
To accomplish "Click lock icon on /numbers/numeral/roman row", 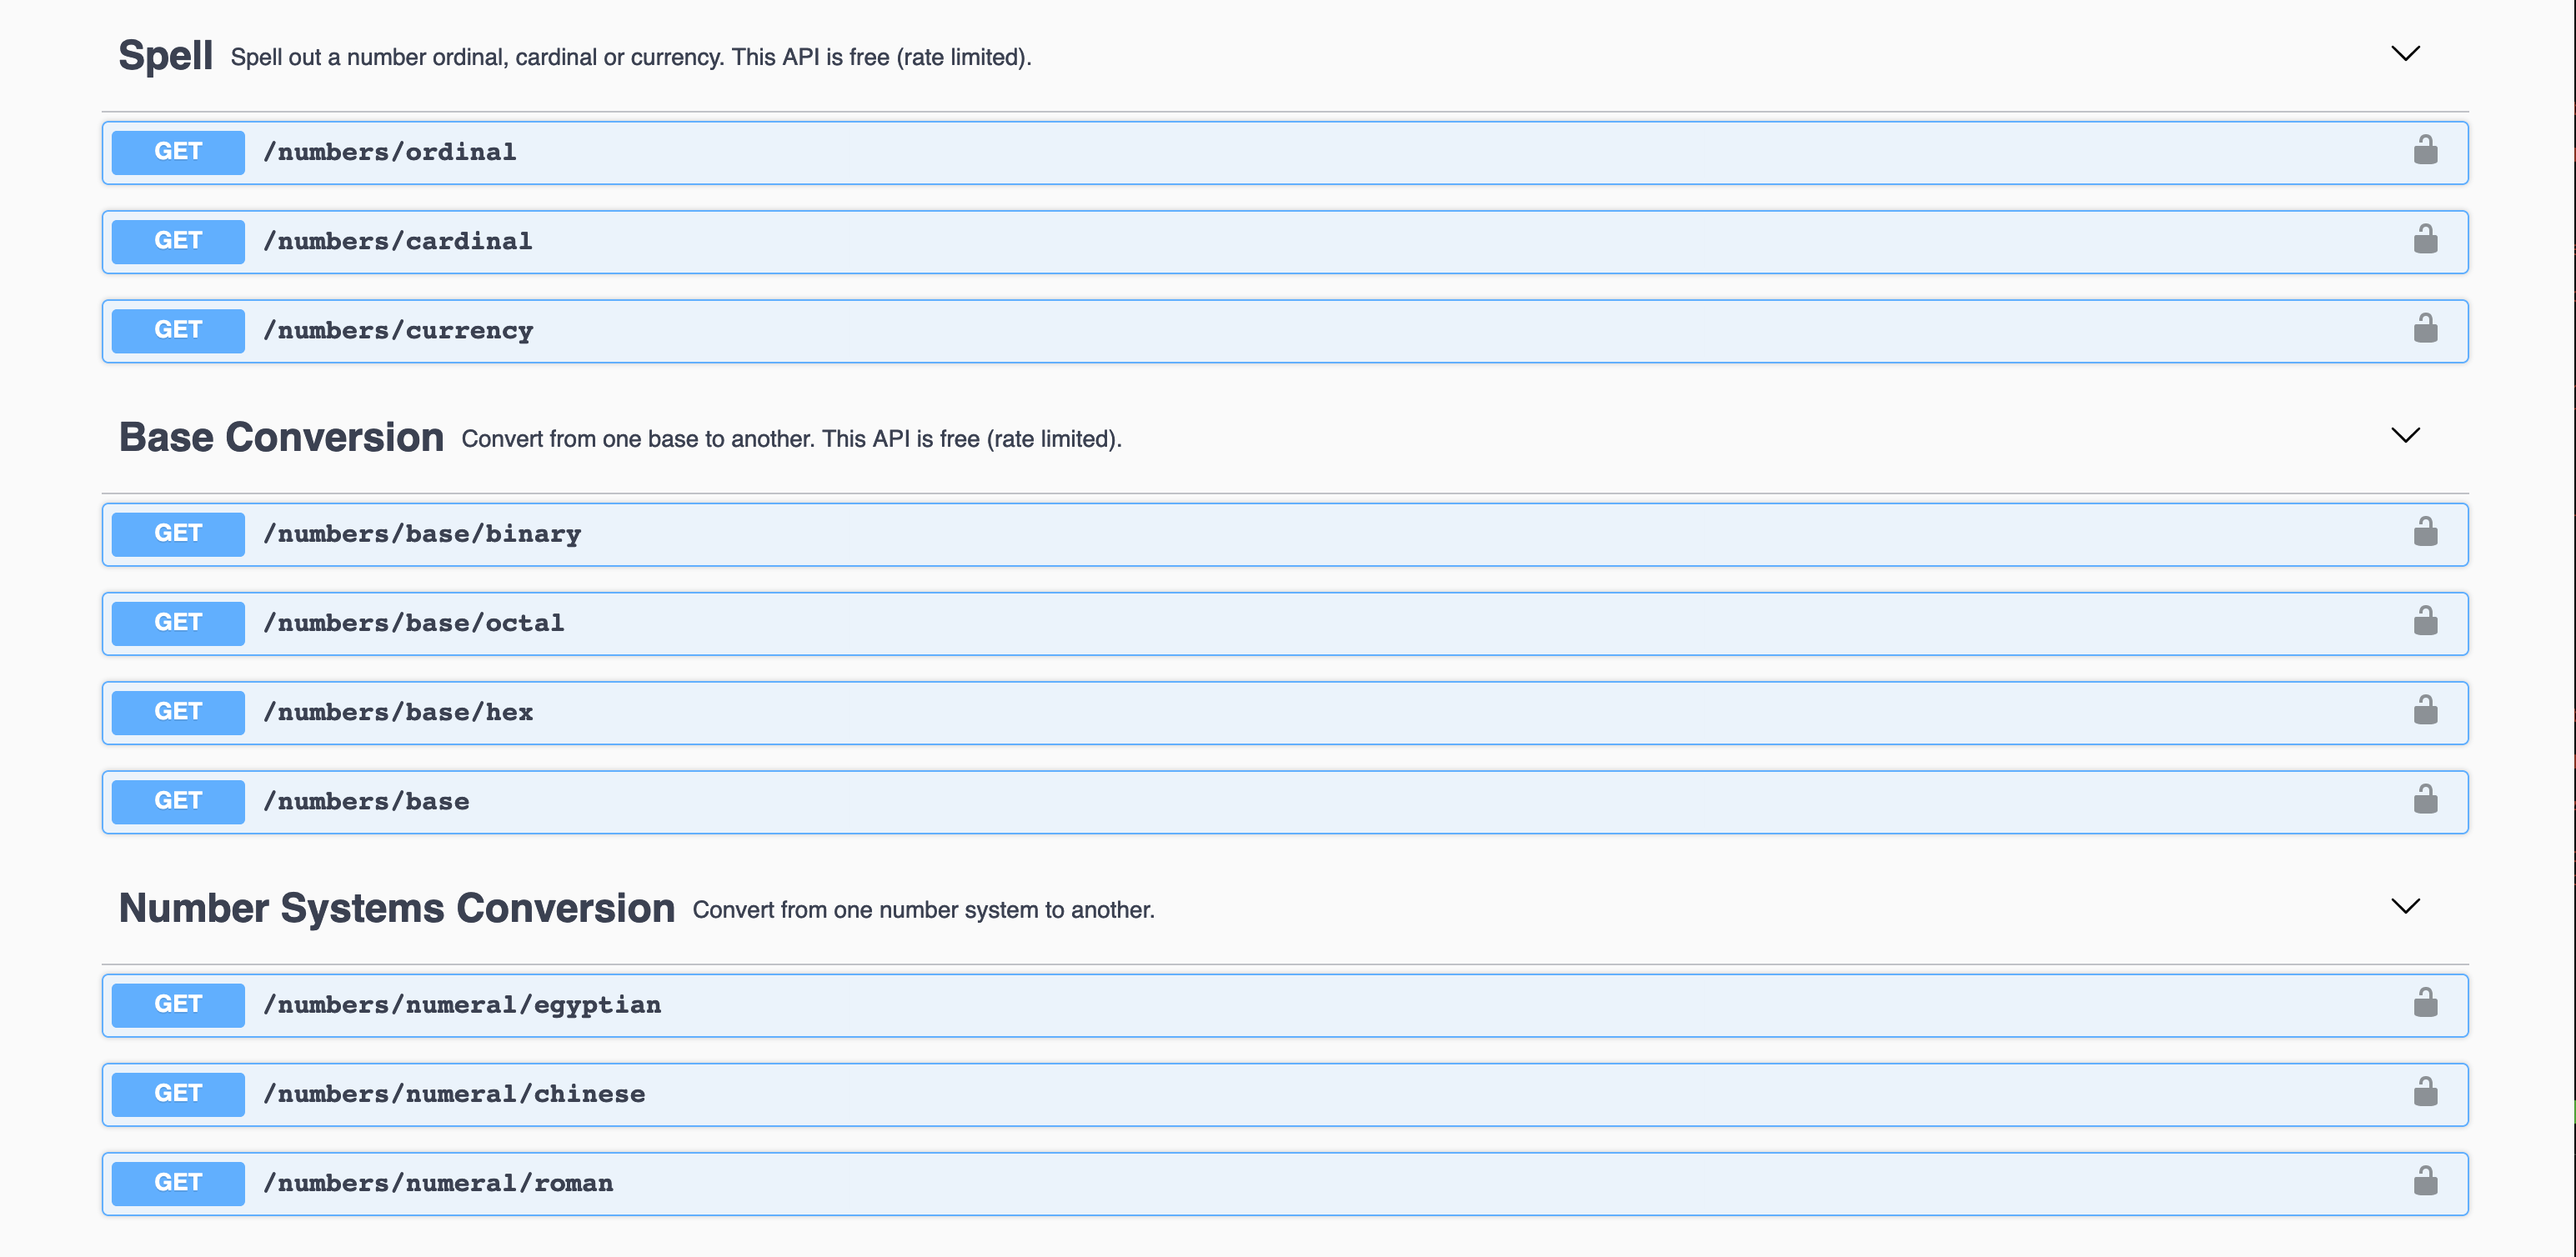I will pyautogui.click(x=2425, y=1182).
